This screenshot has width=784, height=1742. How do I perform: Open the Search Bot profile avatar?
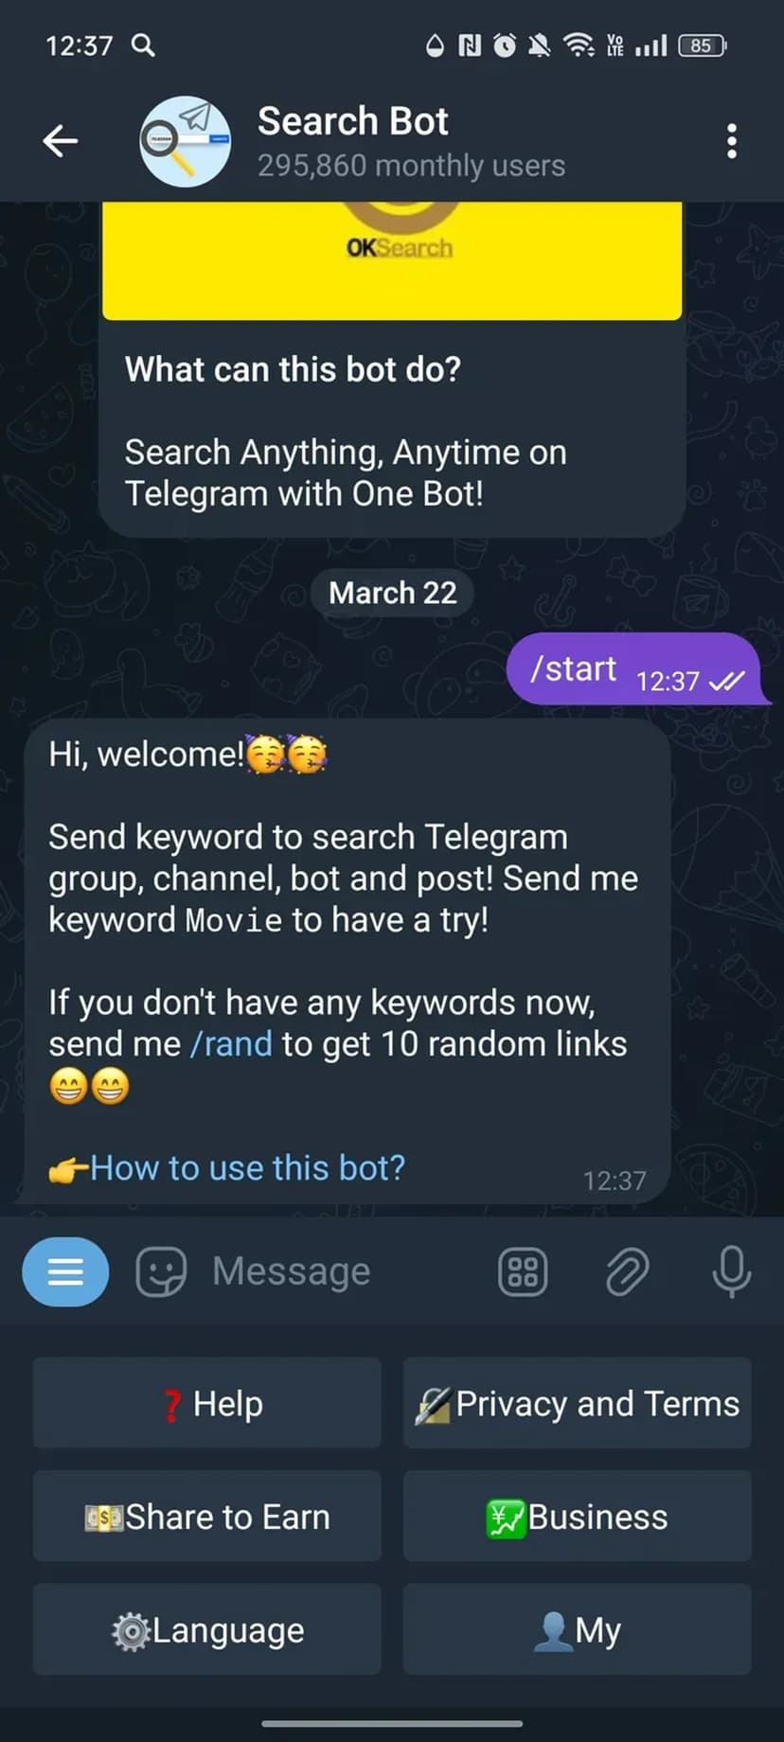pos(185,141)
